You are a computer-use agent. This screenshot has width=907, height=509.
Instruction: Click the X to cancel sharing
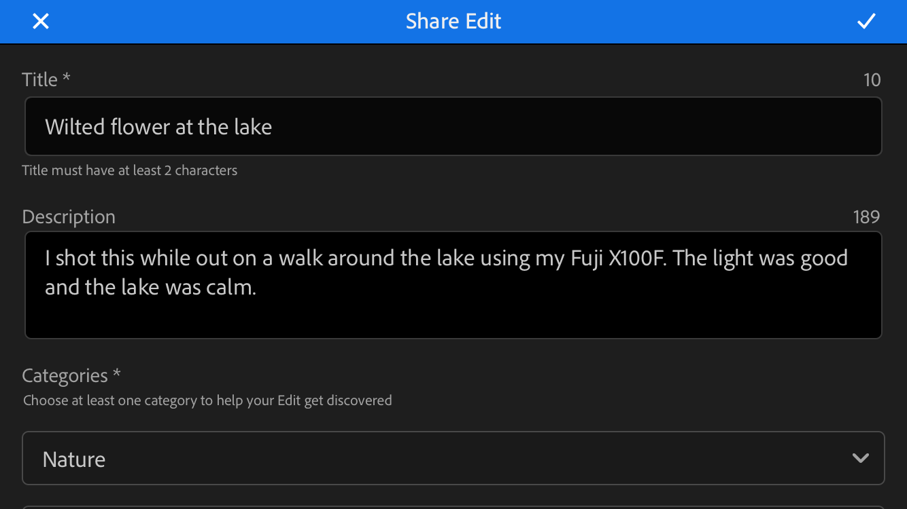click(40, 21)
